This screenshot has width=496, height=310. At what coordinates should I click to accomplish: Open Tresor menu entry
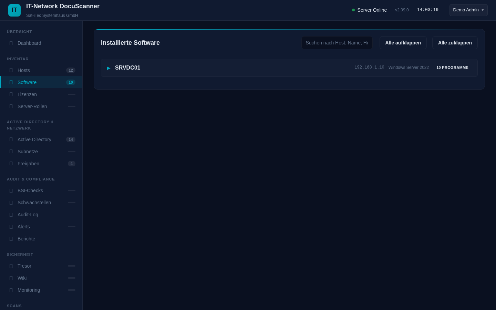tap(41, 266)
